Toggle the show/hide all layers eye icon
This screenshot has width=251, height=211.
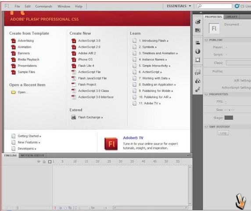point(39,162)
